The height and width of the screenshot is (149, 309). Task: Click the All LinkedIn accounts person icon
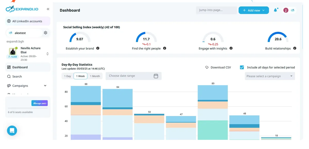click(x=9, y=21)
